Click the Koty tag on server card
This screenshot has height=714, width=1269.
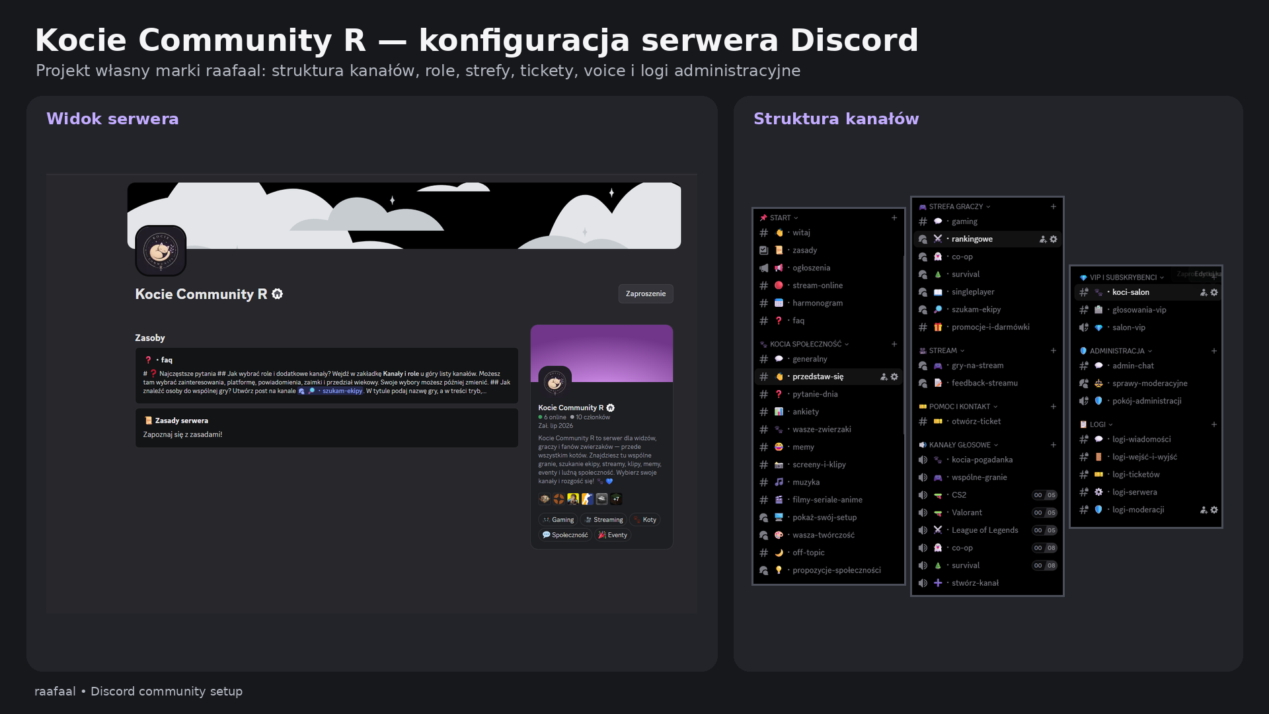click(x=645, y=520)
